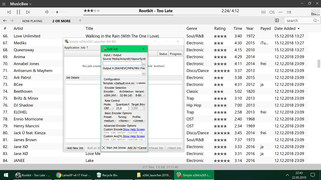The height and width of the screenshot is (180, 321).
Task: Pause the current track
Action: tap(18, 12)
